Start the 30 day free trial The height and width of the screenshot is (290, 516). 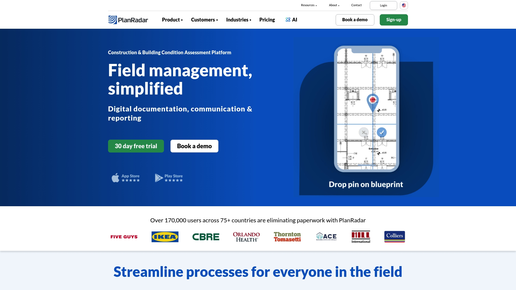(x=136, y=146)
